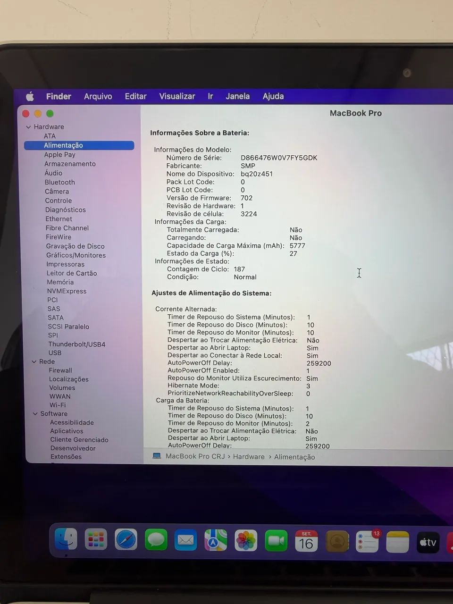Open the Editar menu
The image size is (453, 604).
[x=135, y=96]
